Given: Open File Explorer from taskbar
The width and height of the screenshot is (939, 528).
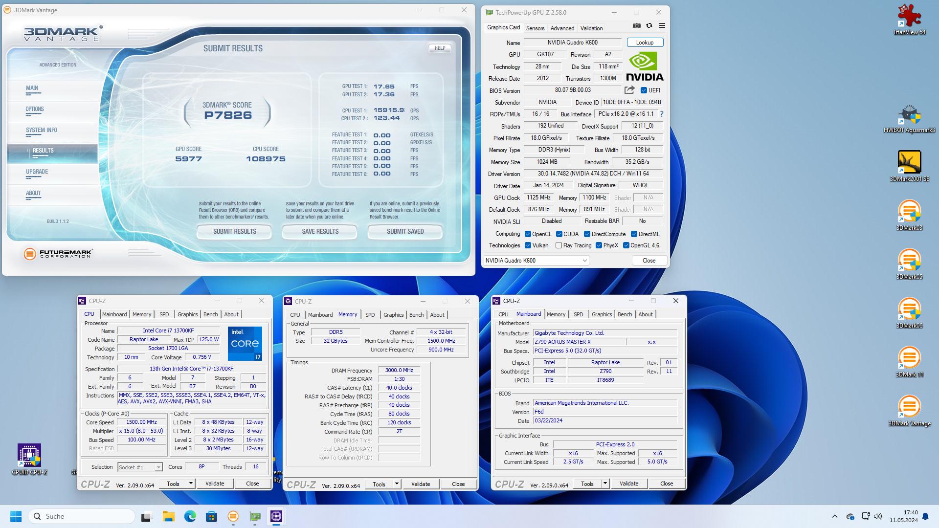Looking at the screenshot, I should click(x=168, y=516).
